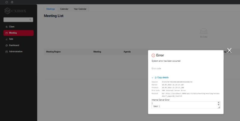
Task: Click down arrow in error JSON textarea
Action: tap(219, 105)
